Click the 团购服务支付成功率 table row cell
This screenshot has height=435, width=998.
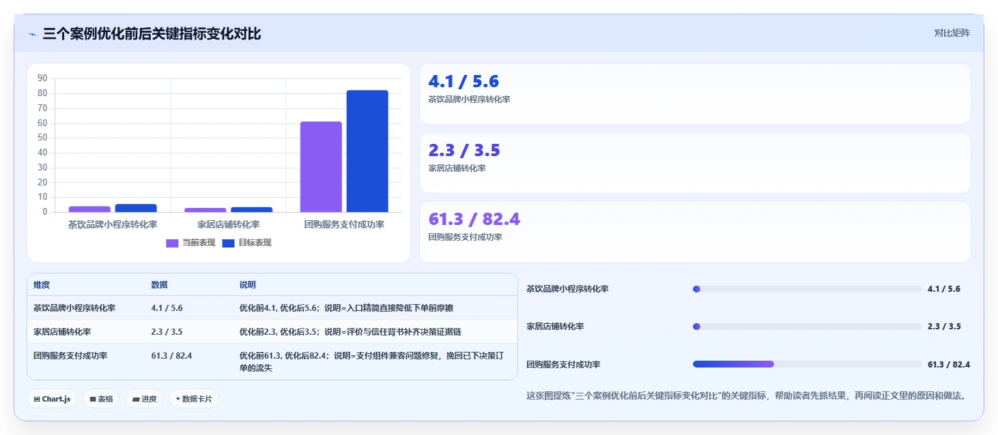(70, 356)
